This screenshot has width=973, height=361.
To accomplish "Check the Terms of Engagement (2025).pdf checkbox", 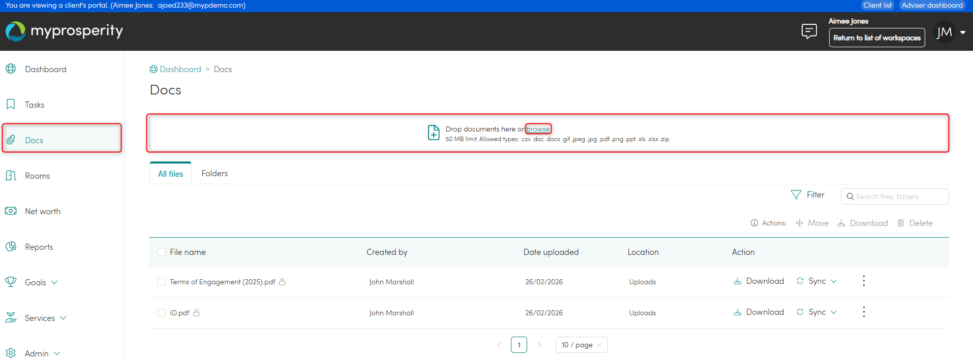I will click(162, 282).
